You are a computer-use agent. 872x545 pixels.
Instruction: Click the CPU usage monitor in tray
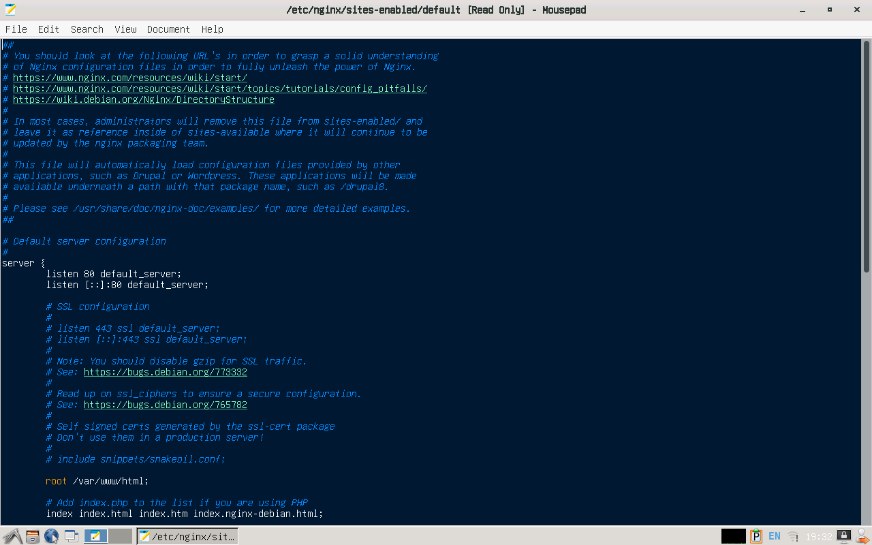pyautogui.click(x=733, y=536)
